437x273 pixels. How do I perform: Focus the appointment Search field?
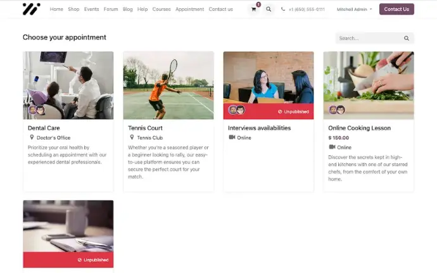coord(369,38)
